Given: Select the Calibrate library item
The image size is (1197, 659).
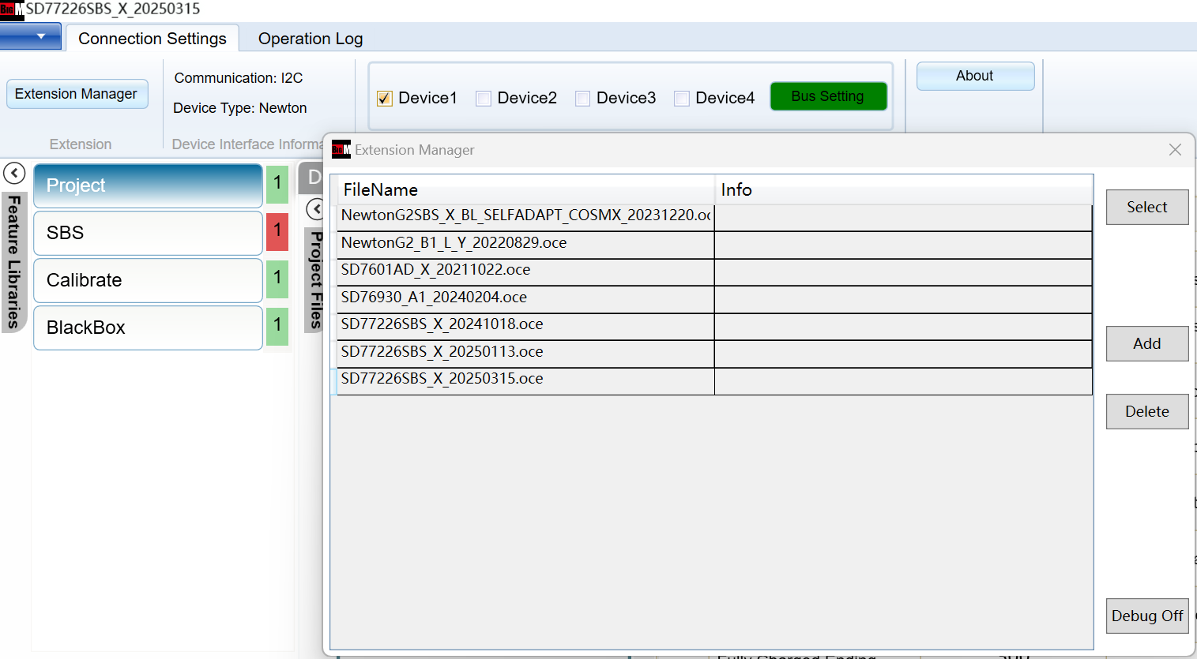Looking at the screenshot, I should [148, 280].
